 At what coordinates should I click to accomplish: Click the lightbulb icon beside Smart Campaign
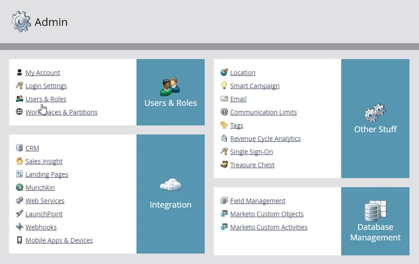[224, 85]
